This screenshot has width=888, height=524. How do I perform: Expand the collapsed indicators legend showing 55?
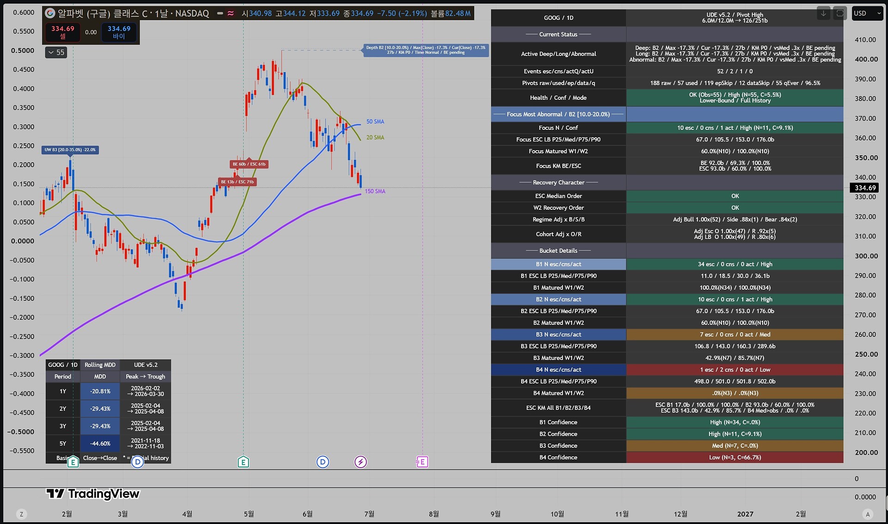(x=56, y=52)
